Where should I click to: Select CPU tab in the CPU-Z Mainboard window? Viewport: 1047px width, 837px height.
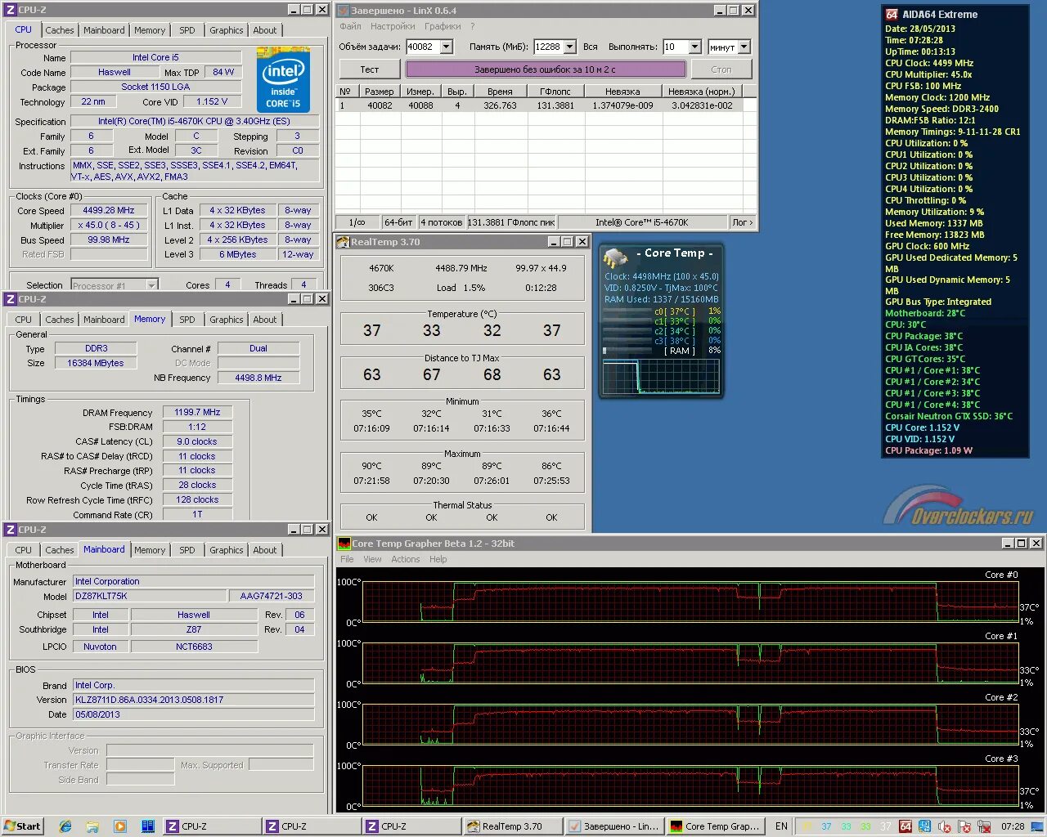pyautogui.click(x=23, y=550)
